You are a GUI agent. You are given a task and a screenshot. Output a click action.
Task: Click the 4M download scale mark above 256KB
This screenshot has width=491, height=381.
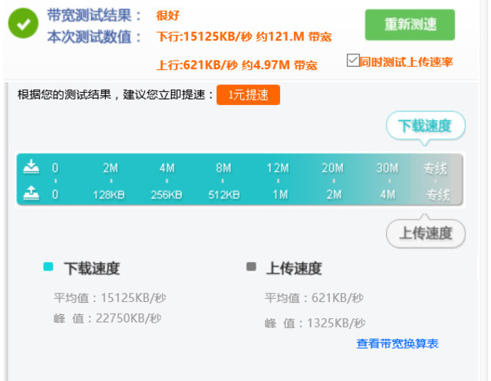coord(167,168)
